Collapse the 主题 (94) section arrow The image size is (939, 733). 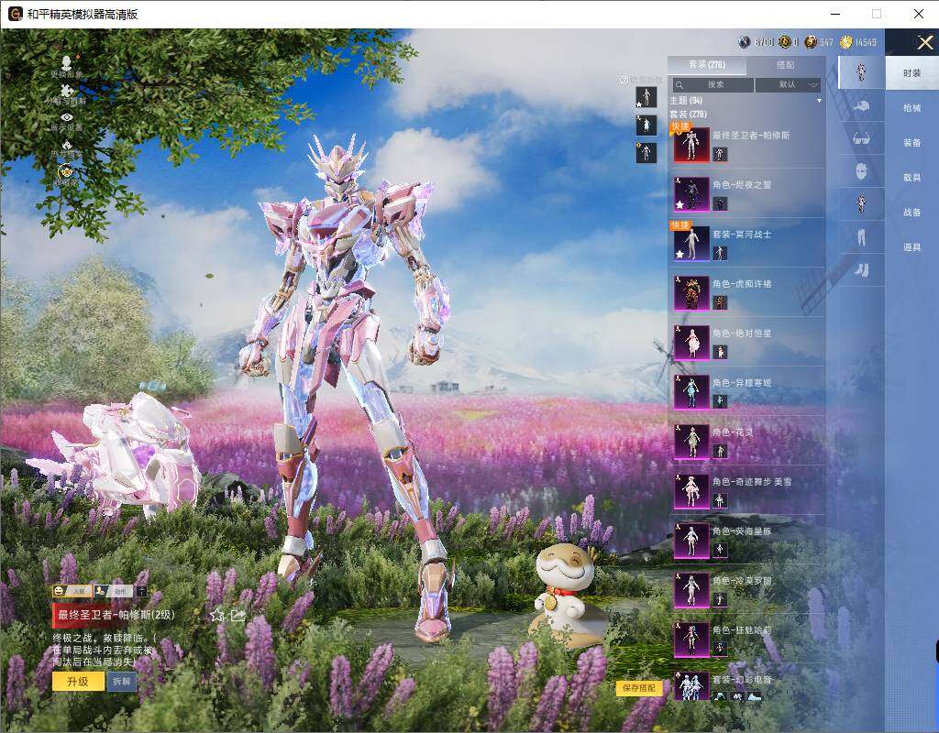pos(819,101)
